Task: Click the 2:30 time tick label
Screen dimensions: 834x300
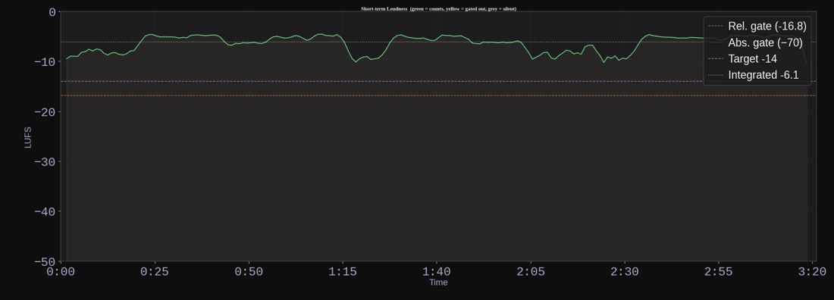Action: click(x=625, y=272)
